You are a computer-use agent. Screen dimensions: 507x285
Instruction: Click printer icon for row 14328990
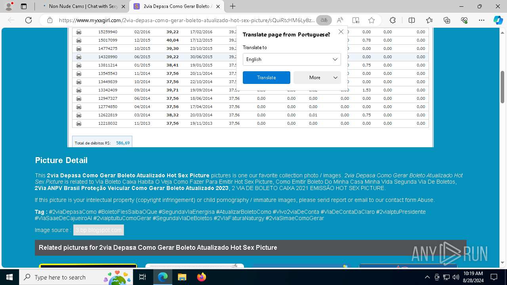coord(79,57)
